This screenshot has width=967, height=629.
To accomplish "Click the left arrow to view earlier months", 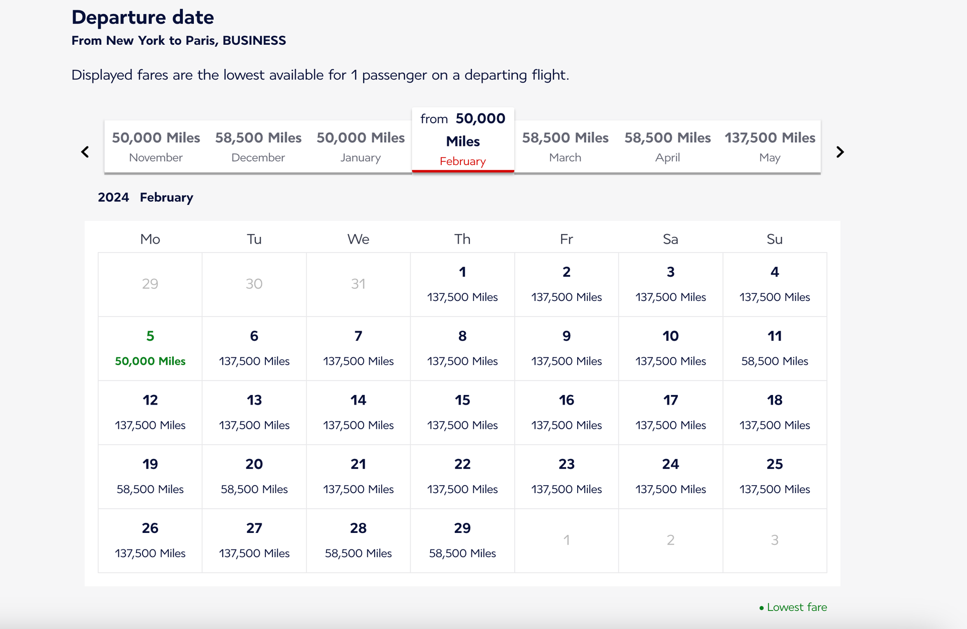I will click(85, 151).
